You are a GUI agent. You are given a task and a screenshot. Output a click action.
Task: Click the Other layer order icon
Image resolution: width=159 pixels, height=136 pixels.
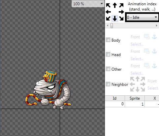(x=147, y=66)
